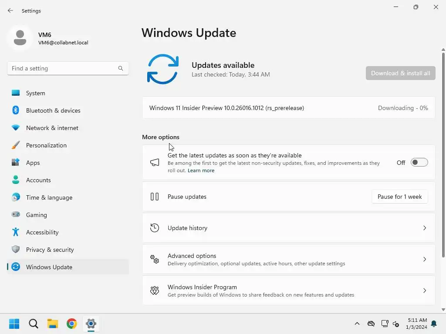
Task: Click the muted volume tray icon
Action: point(395,324)
